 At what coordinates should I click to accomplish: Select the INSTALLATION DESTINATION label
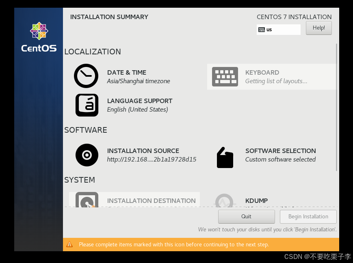(152, 200)
